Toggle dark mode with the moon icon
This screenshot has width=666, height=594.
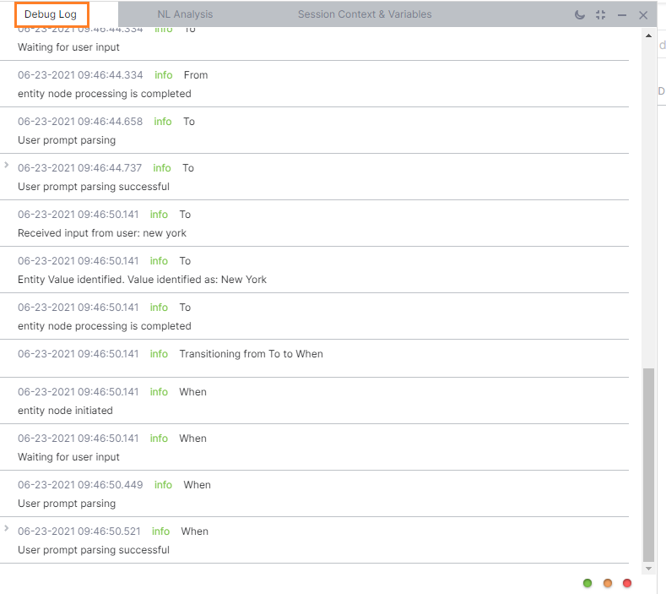pos(579,15)
